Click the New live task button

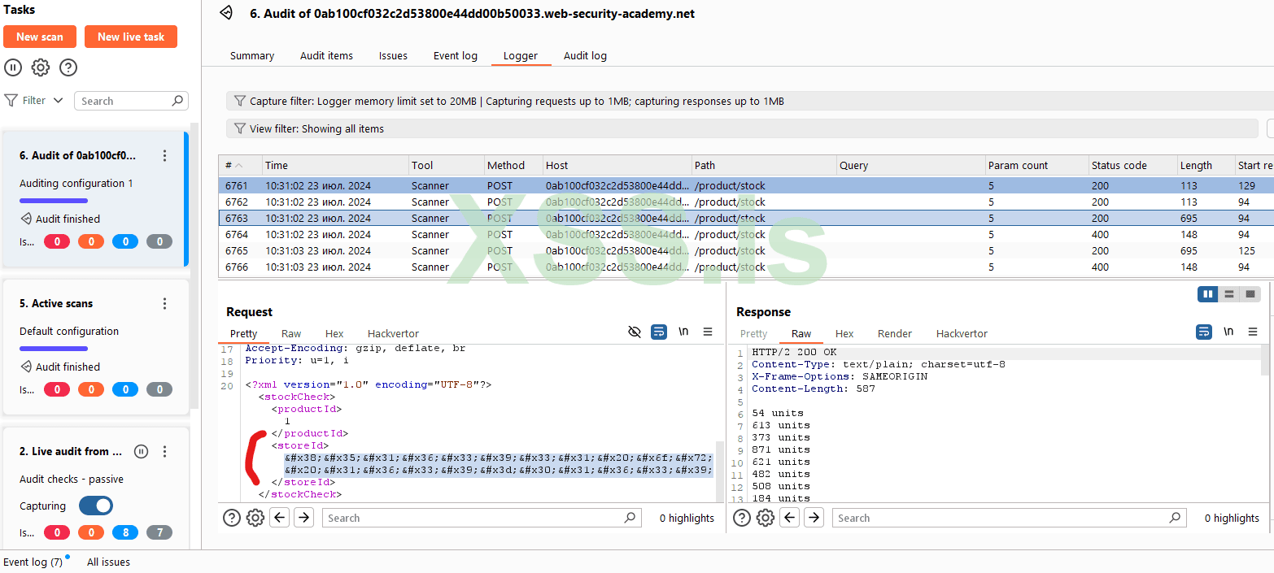point(131,37)
